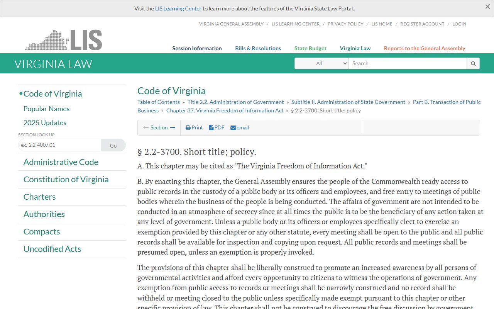The image size is (494, 309).
Task: Open Charters in sidebar
Action: point(39,197)
